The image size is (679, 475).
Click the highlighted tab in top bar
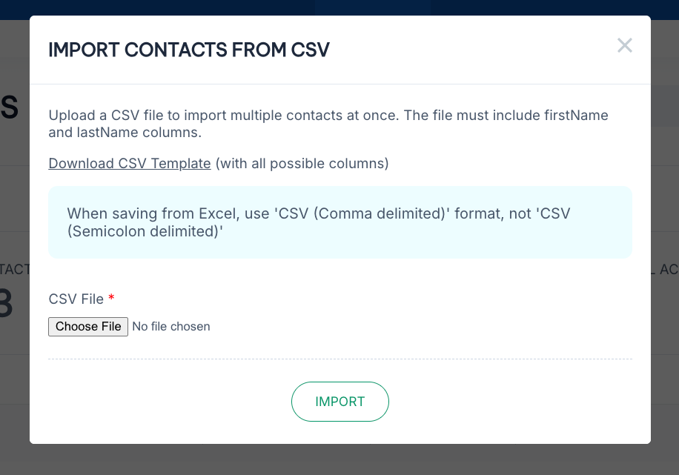click(373, 7)
